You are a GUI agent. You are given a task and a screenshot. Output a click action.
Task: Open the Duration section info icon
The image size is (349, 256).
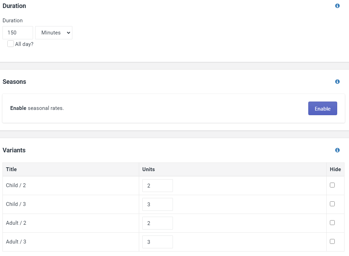338,6
